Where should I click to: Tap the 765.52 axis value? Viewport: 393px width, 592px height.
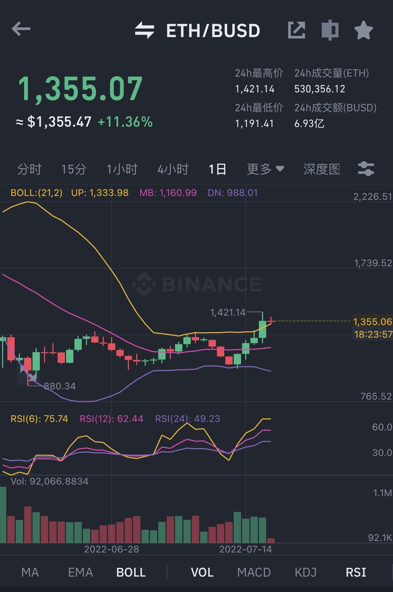tap(376, 396)
